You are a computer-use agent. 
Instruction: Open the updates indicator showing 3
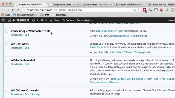35,20
